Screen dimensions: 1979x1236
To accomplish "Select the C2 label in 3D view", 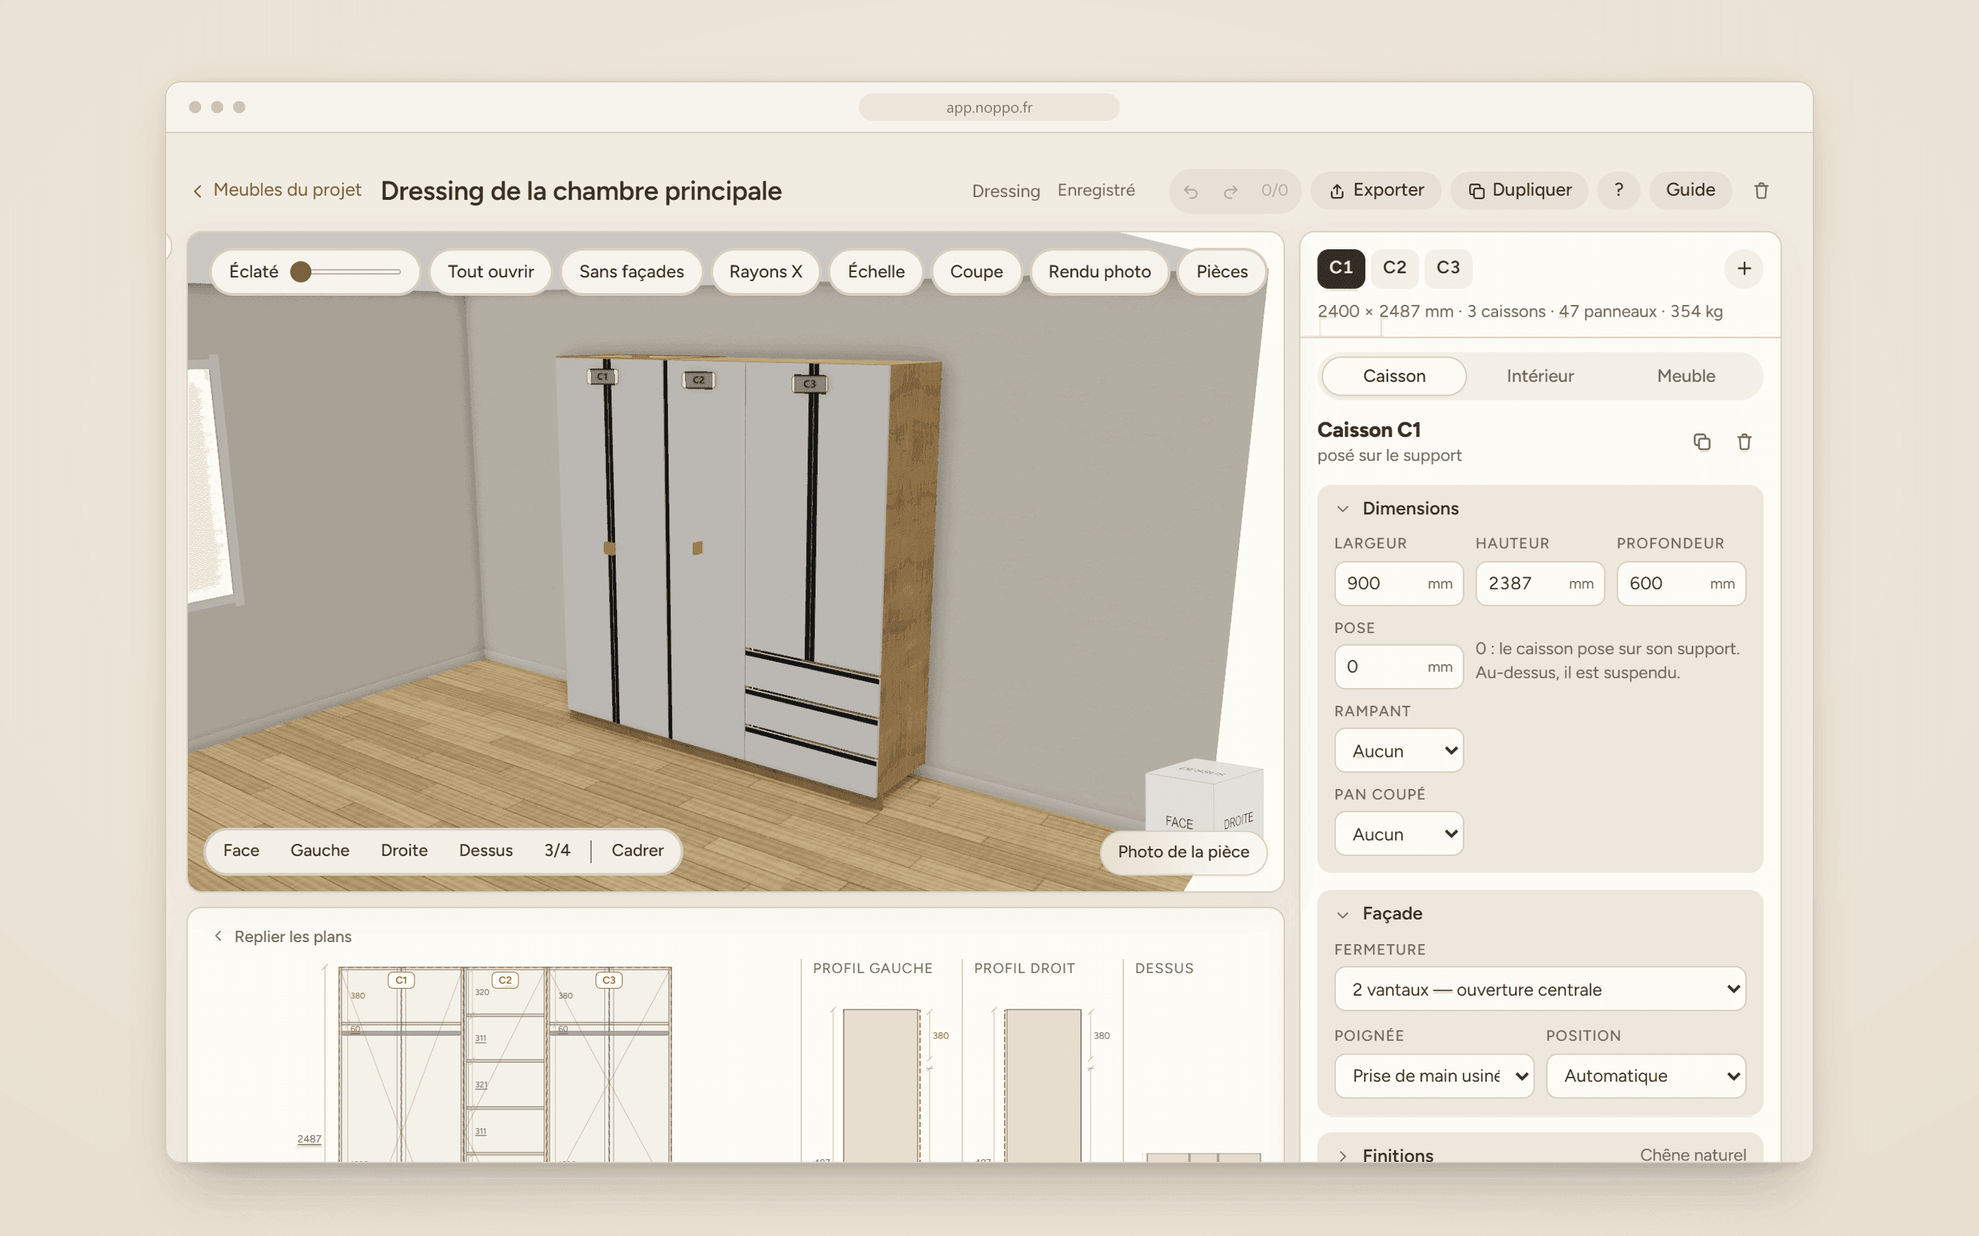I will tap(698, 380).
